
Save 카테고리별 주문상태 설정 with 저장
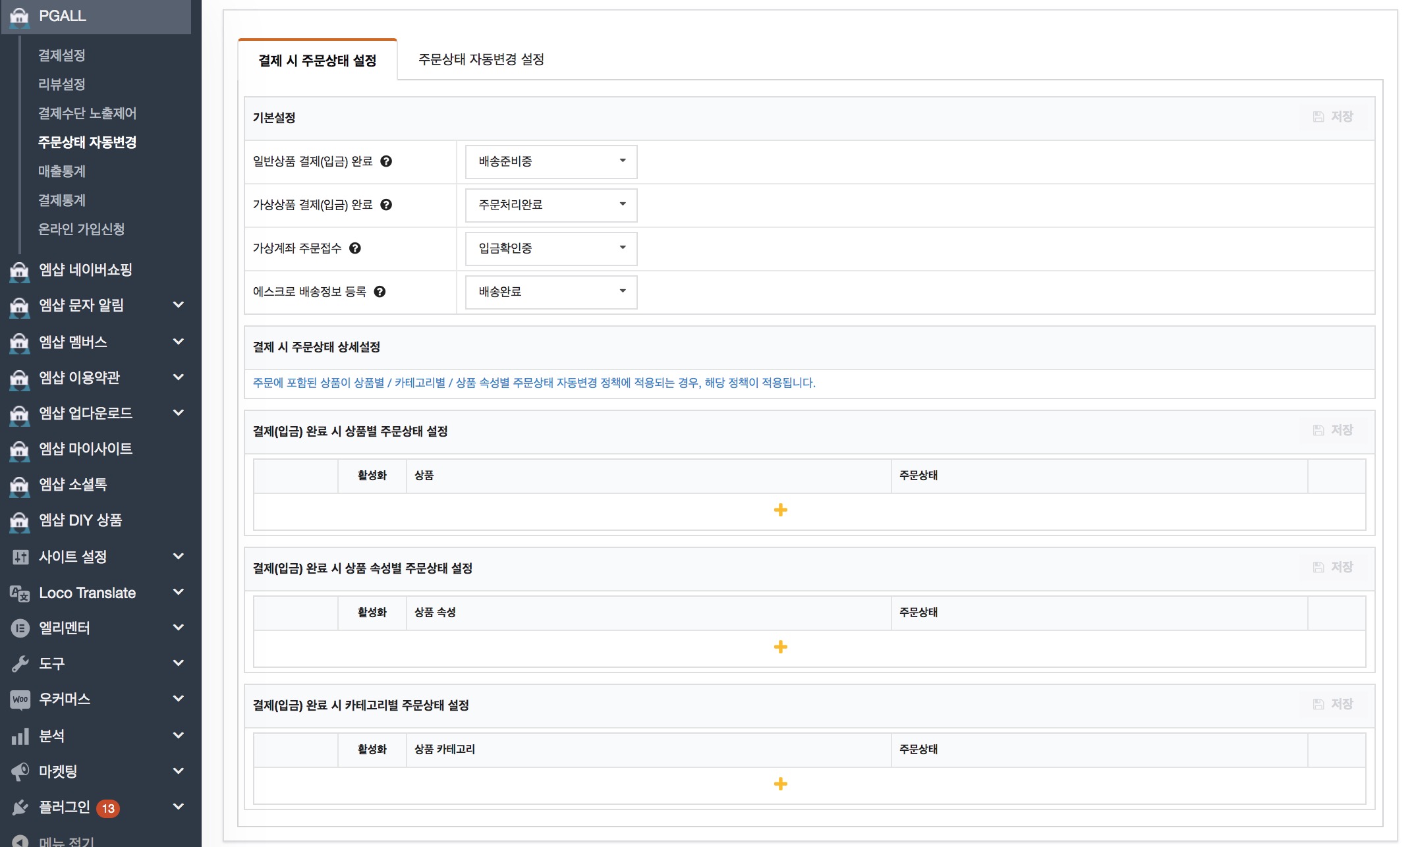1333,704
